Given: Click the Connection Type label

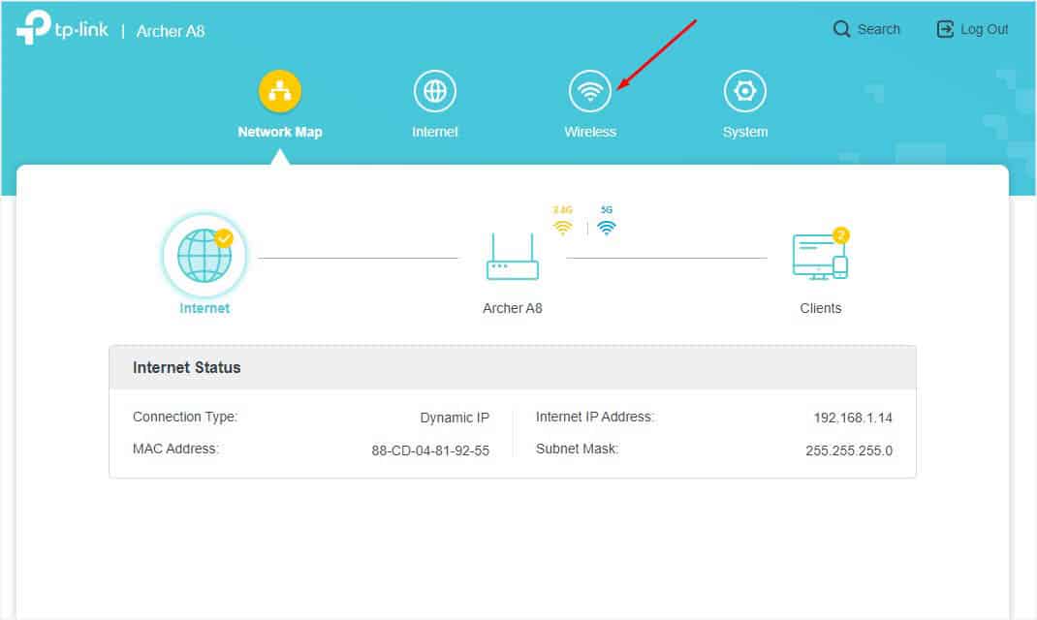Looking at the screenshot, I should (x=185, y=418).
